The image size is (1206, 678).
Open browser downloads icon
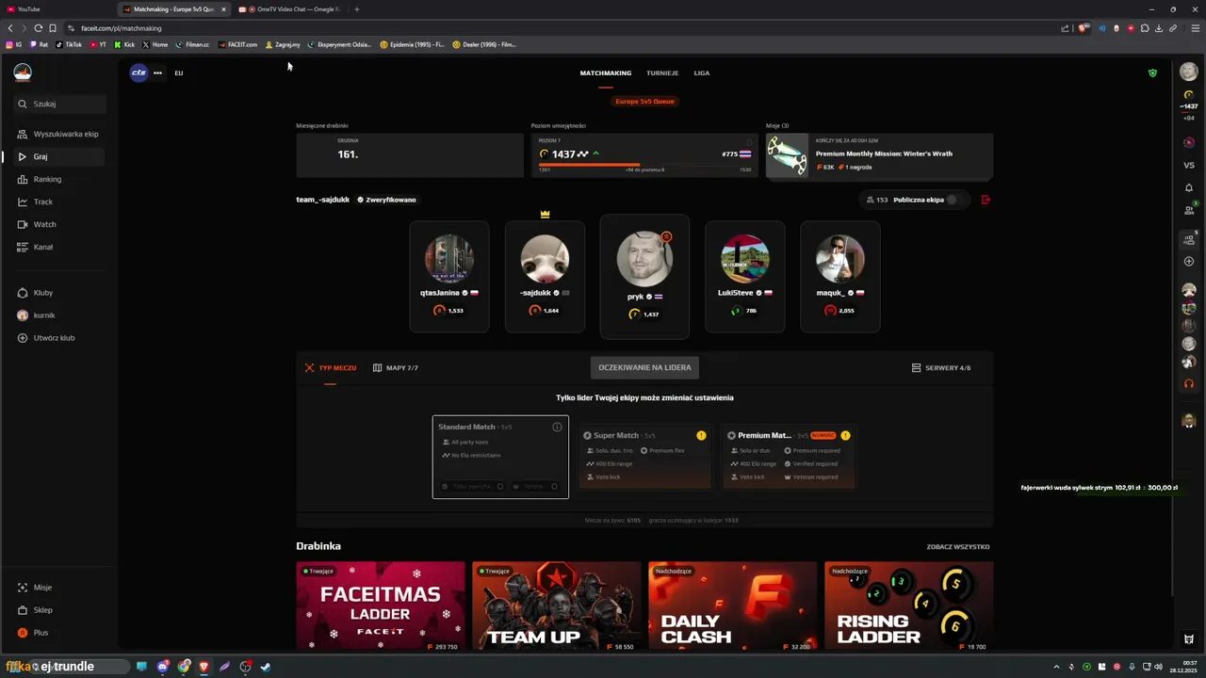tap(1159, 28)
